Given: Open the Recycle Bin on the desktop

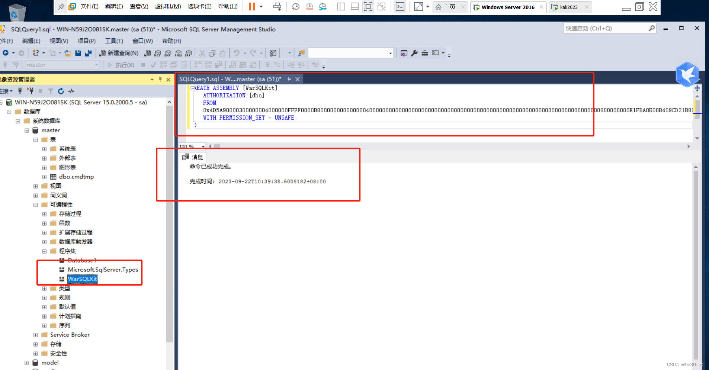Looking at the screenshot, I should click(x=17, y=12).
